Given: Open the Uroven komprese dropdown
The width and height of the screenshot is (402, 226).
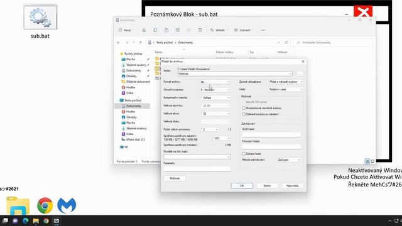Looking at the screenshot, I should pos(215,90).
